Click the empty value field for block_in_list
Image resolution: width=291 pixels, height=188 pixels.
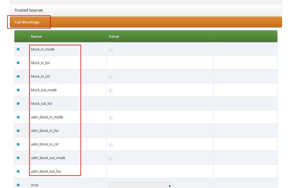[159, 63]
